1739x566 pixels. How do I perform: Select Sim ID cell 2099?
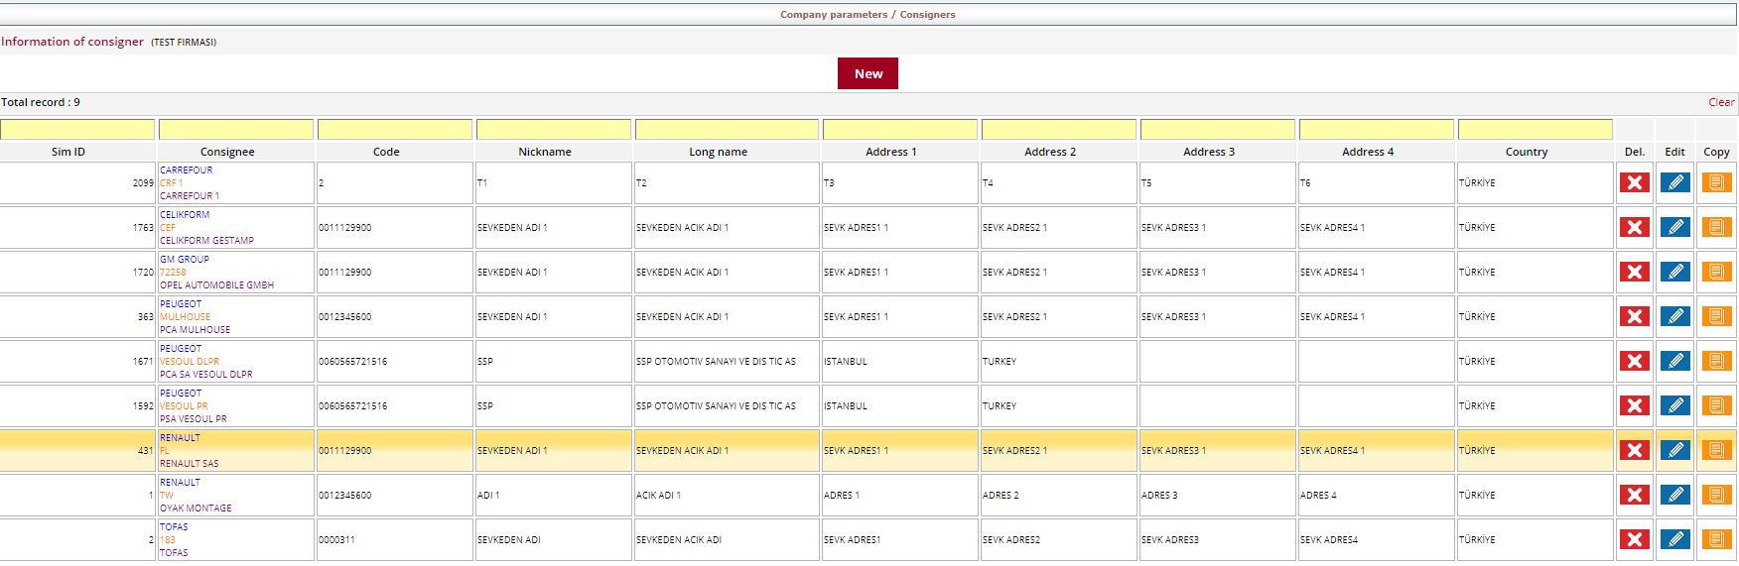(x=77, y=182)
